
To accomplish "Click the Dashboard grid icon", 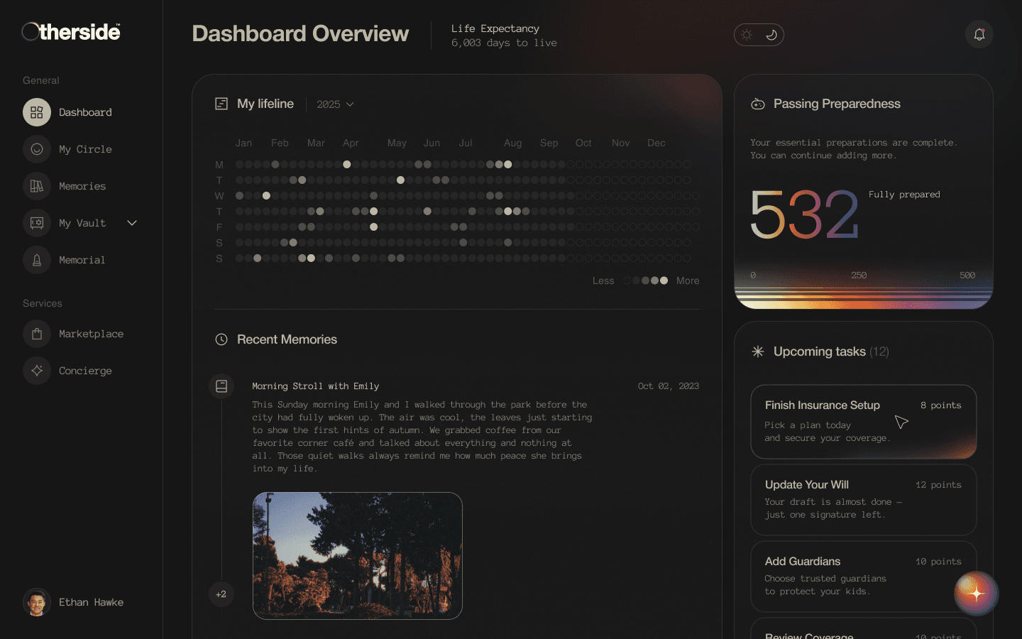I will 37,112.
